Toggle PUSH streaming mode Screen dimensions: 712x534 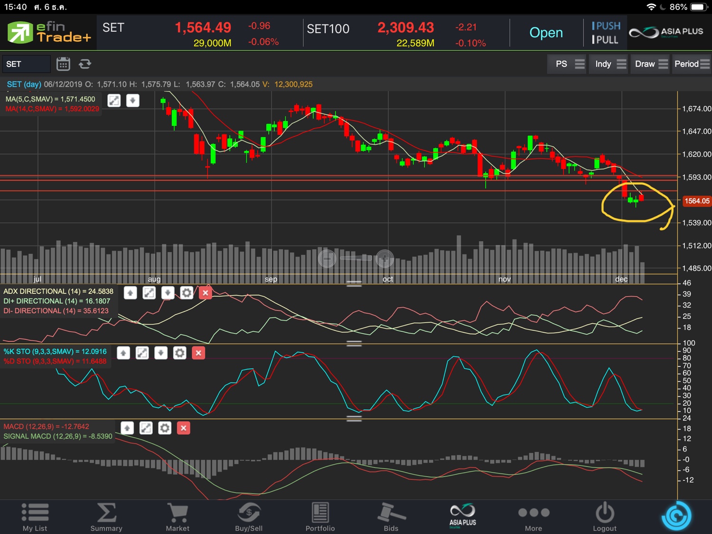coord(606,26)
